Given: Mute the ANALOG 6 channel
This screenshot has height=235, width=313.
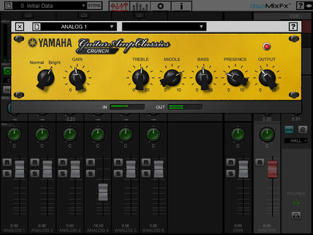Looking at the screenshot, I should coord(146,163).
